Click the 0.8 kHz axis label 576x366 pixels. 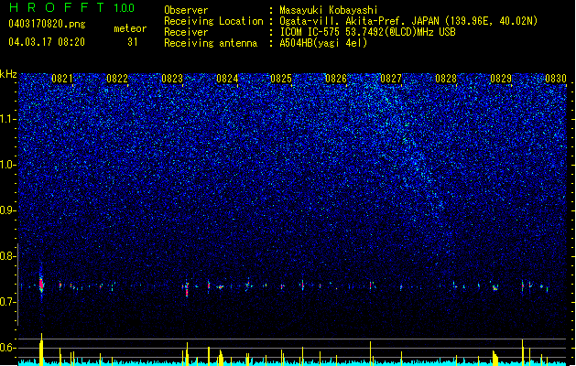8,256
